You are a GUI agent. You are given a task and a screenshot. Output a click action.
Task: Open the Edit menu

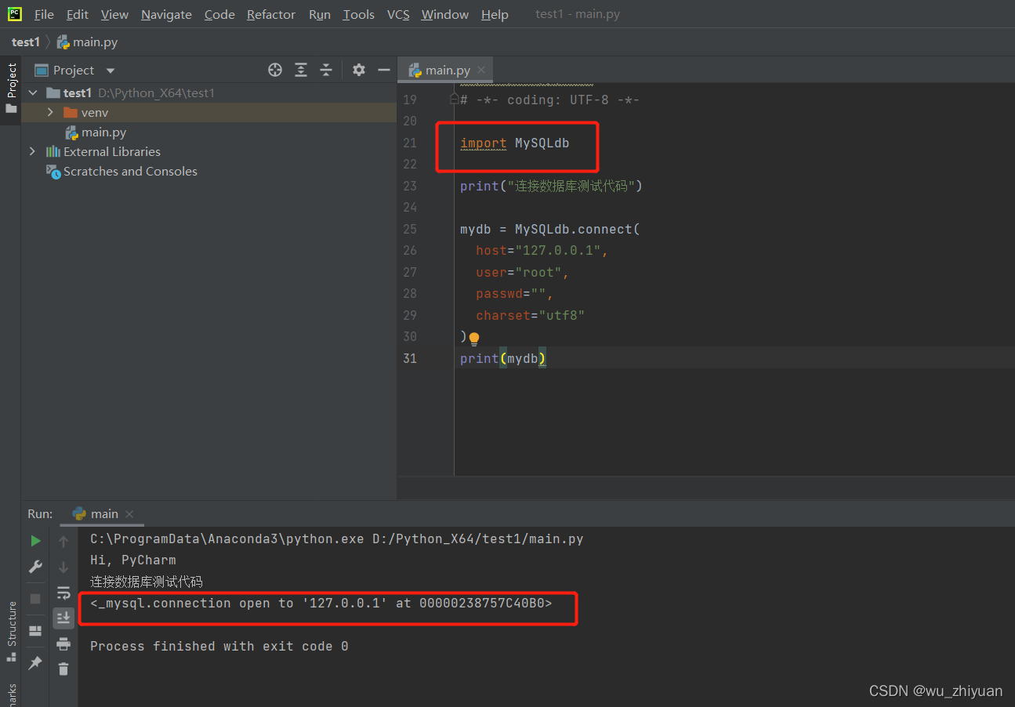tap(78, 14)
